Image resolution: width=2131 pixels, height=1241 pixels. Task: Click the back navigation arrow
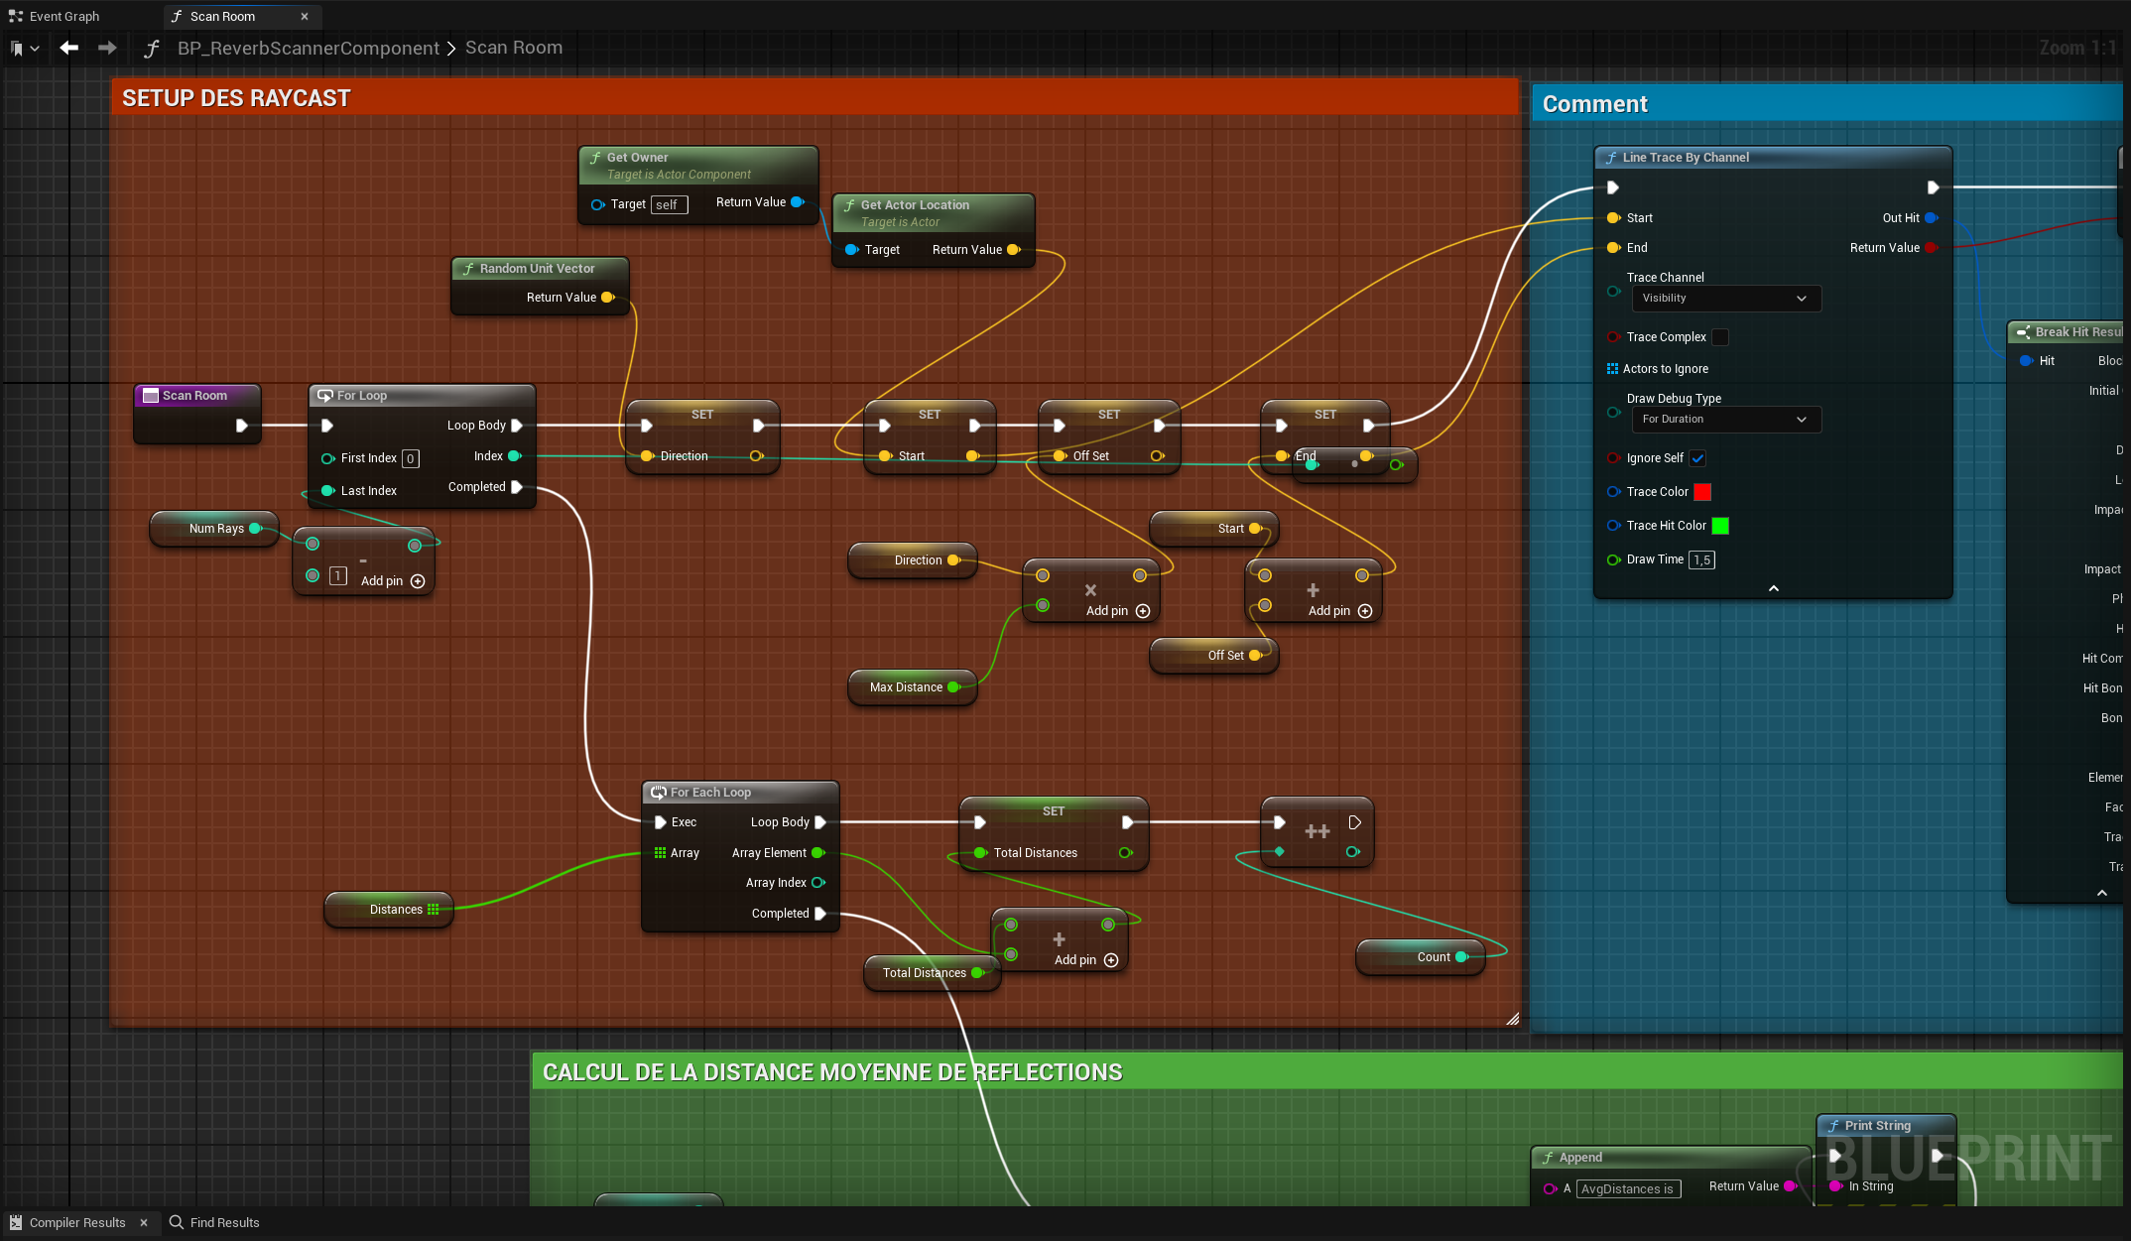[68, 48]
